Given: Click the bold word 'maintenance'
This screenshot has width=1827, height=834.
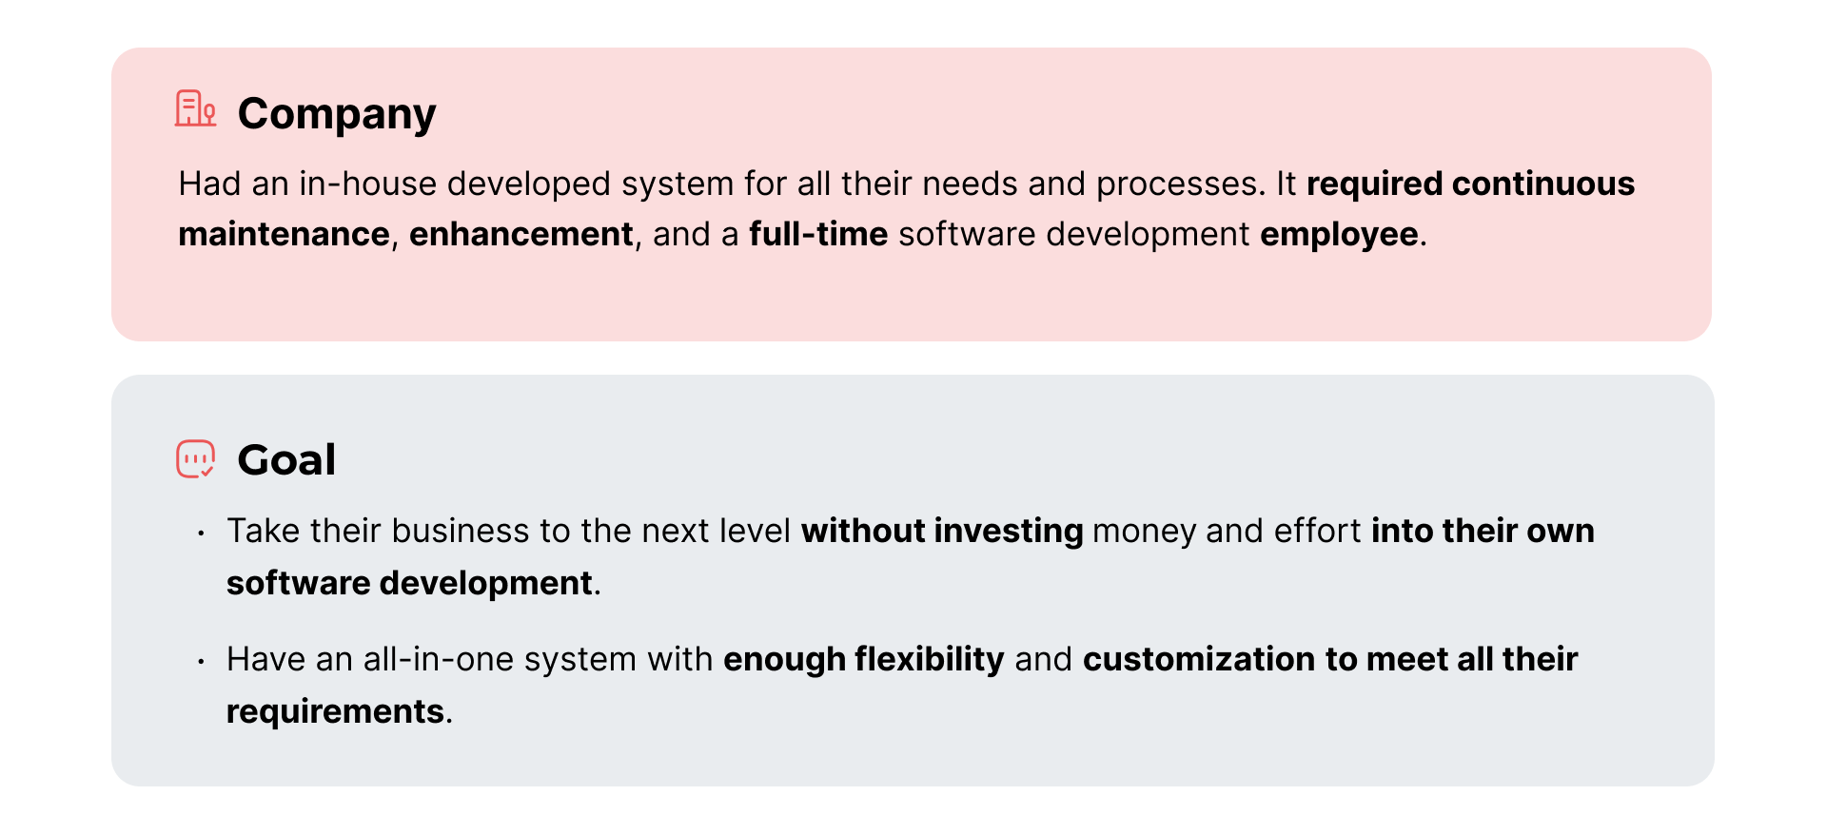Looking at the screenshot, I should [284, 234].
